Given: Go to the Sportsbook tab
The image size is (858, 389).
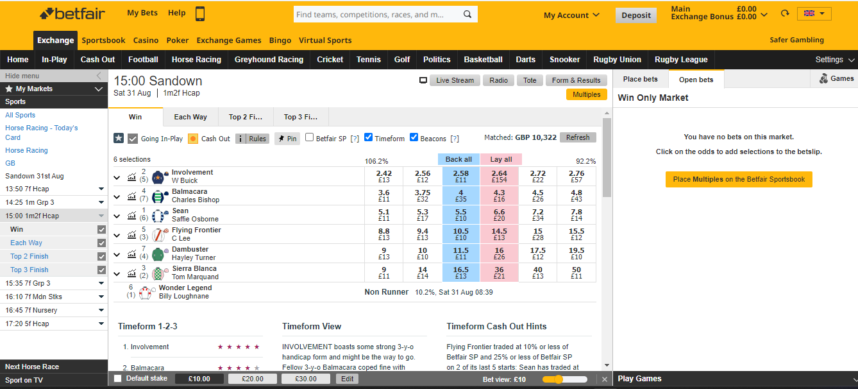Looking at the screenshot, I should tap(103, 40).
